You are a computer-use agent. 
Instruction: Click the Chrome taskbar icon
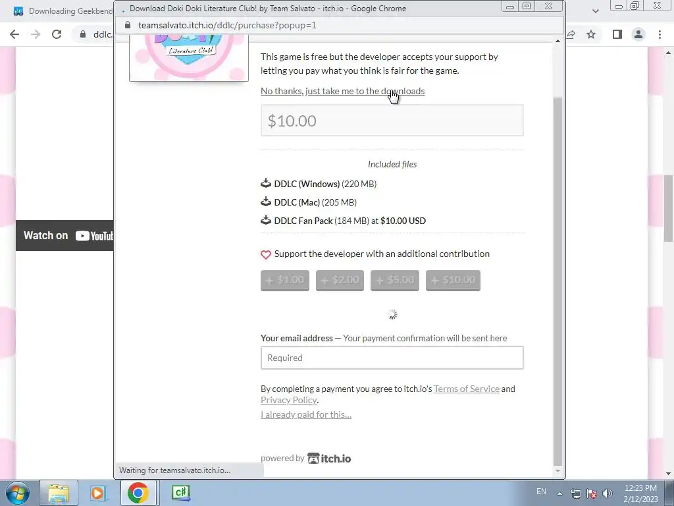138,493
